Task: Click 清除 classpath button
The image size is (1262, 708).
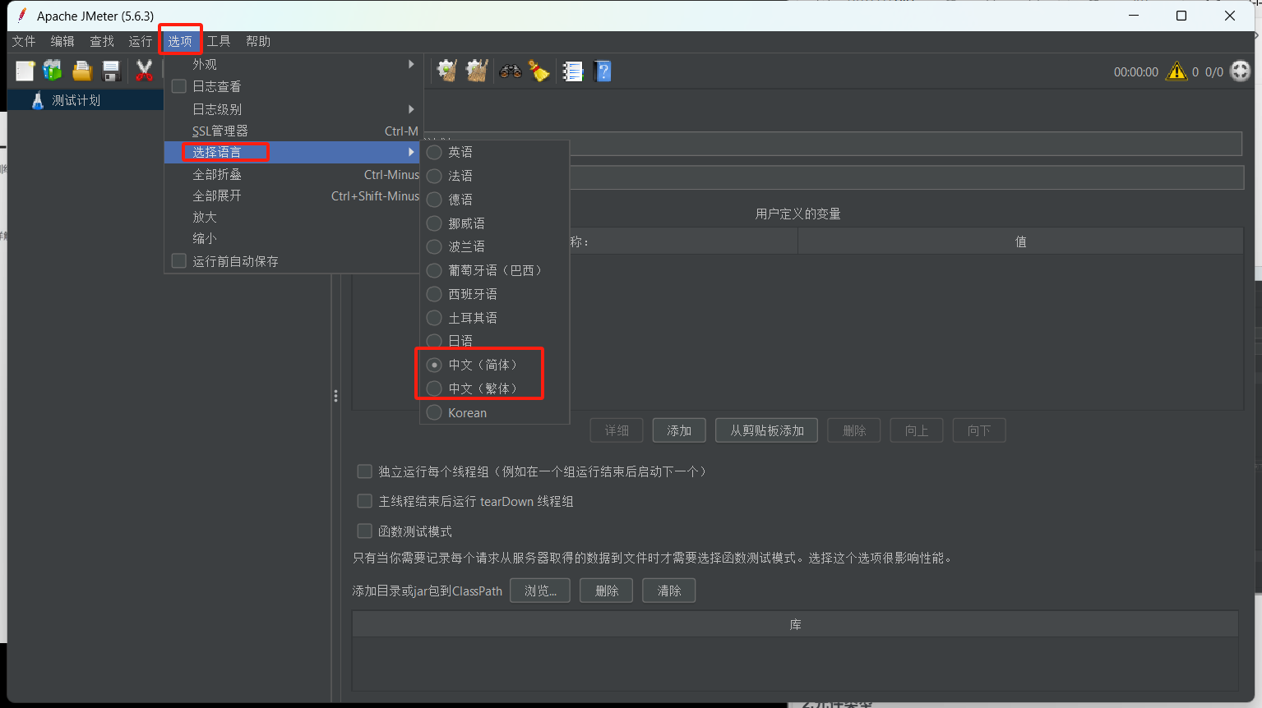Action: [x=669, y=591]
